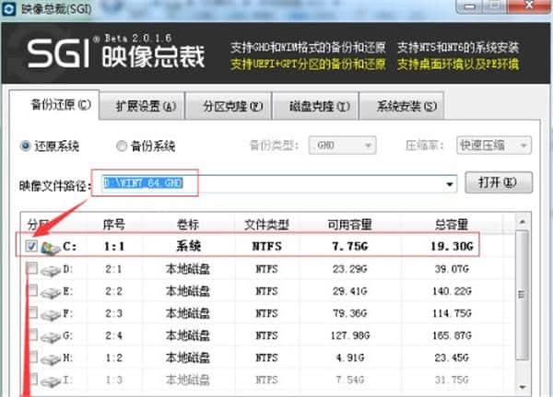
Task: Click the D: local disk drive icon
Action: (x=50, y=269)
